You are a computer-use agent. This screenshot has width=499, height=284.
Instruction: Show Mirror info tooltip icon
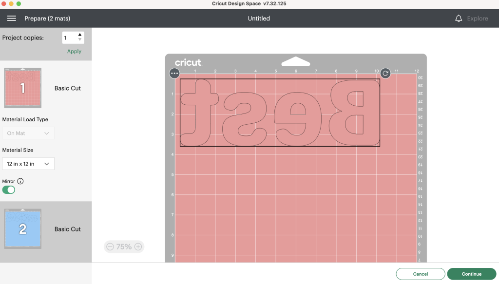(x=20, y=181)
